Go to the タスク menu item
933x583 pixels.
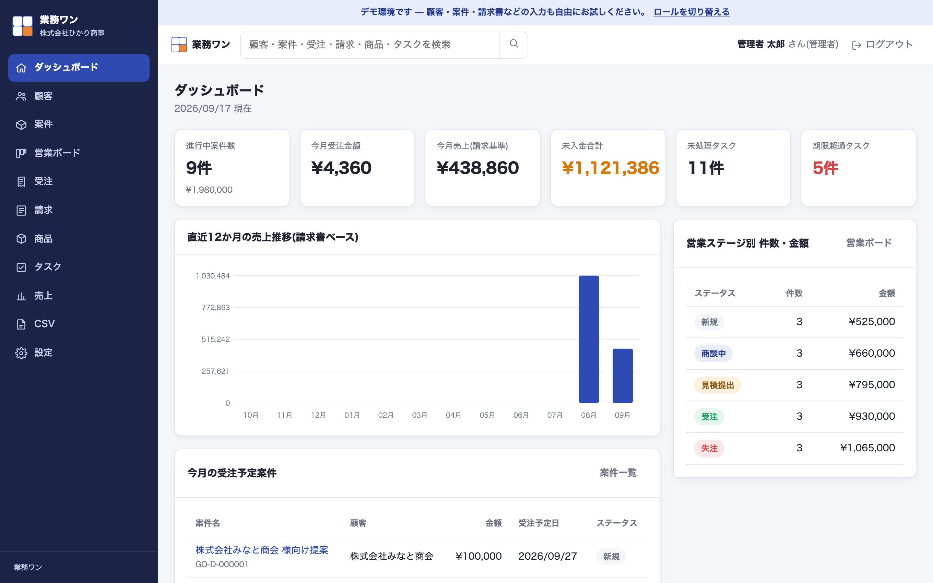pos(79,267)
